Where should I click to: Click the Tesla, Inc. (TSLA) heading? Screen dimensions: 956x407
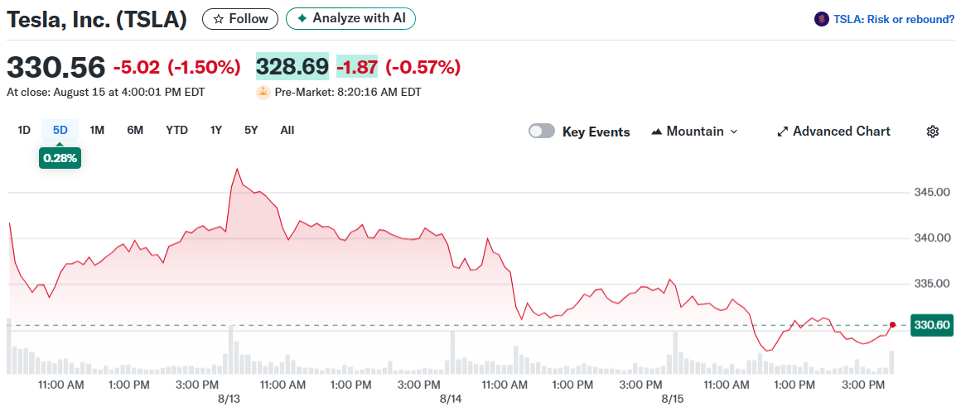tap(96, 20)
